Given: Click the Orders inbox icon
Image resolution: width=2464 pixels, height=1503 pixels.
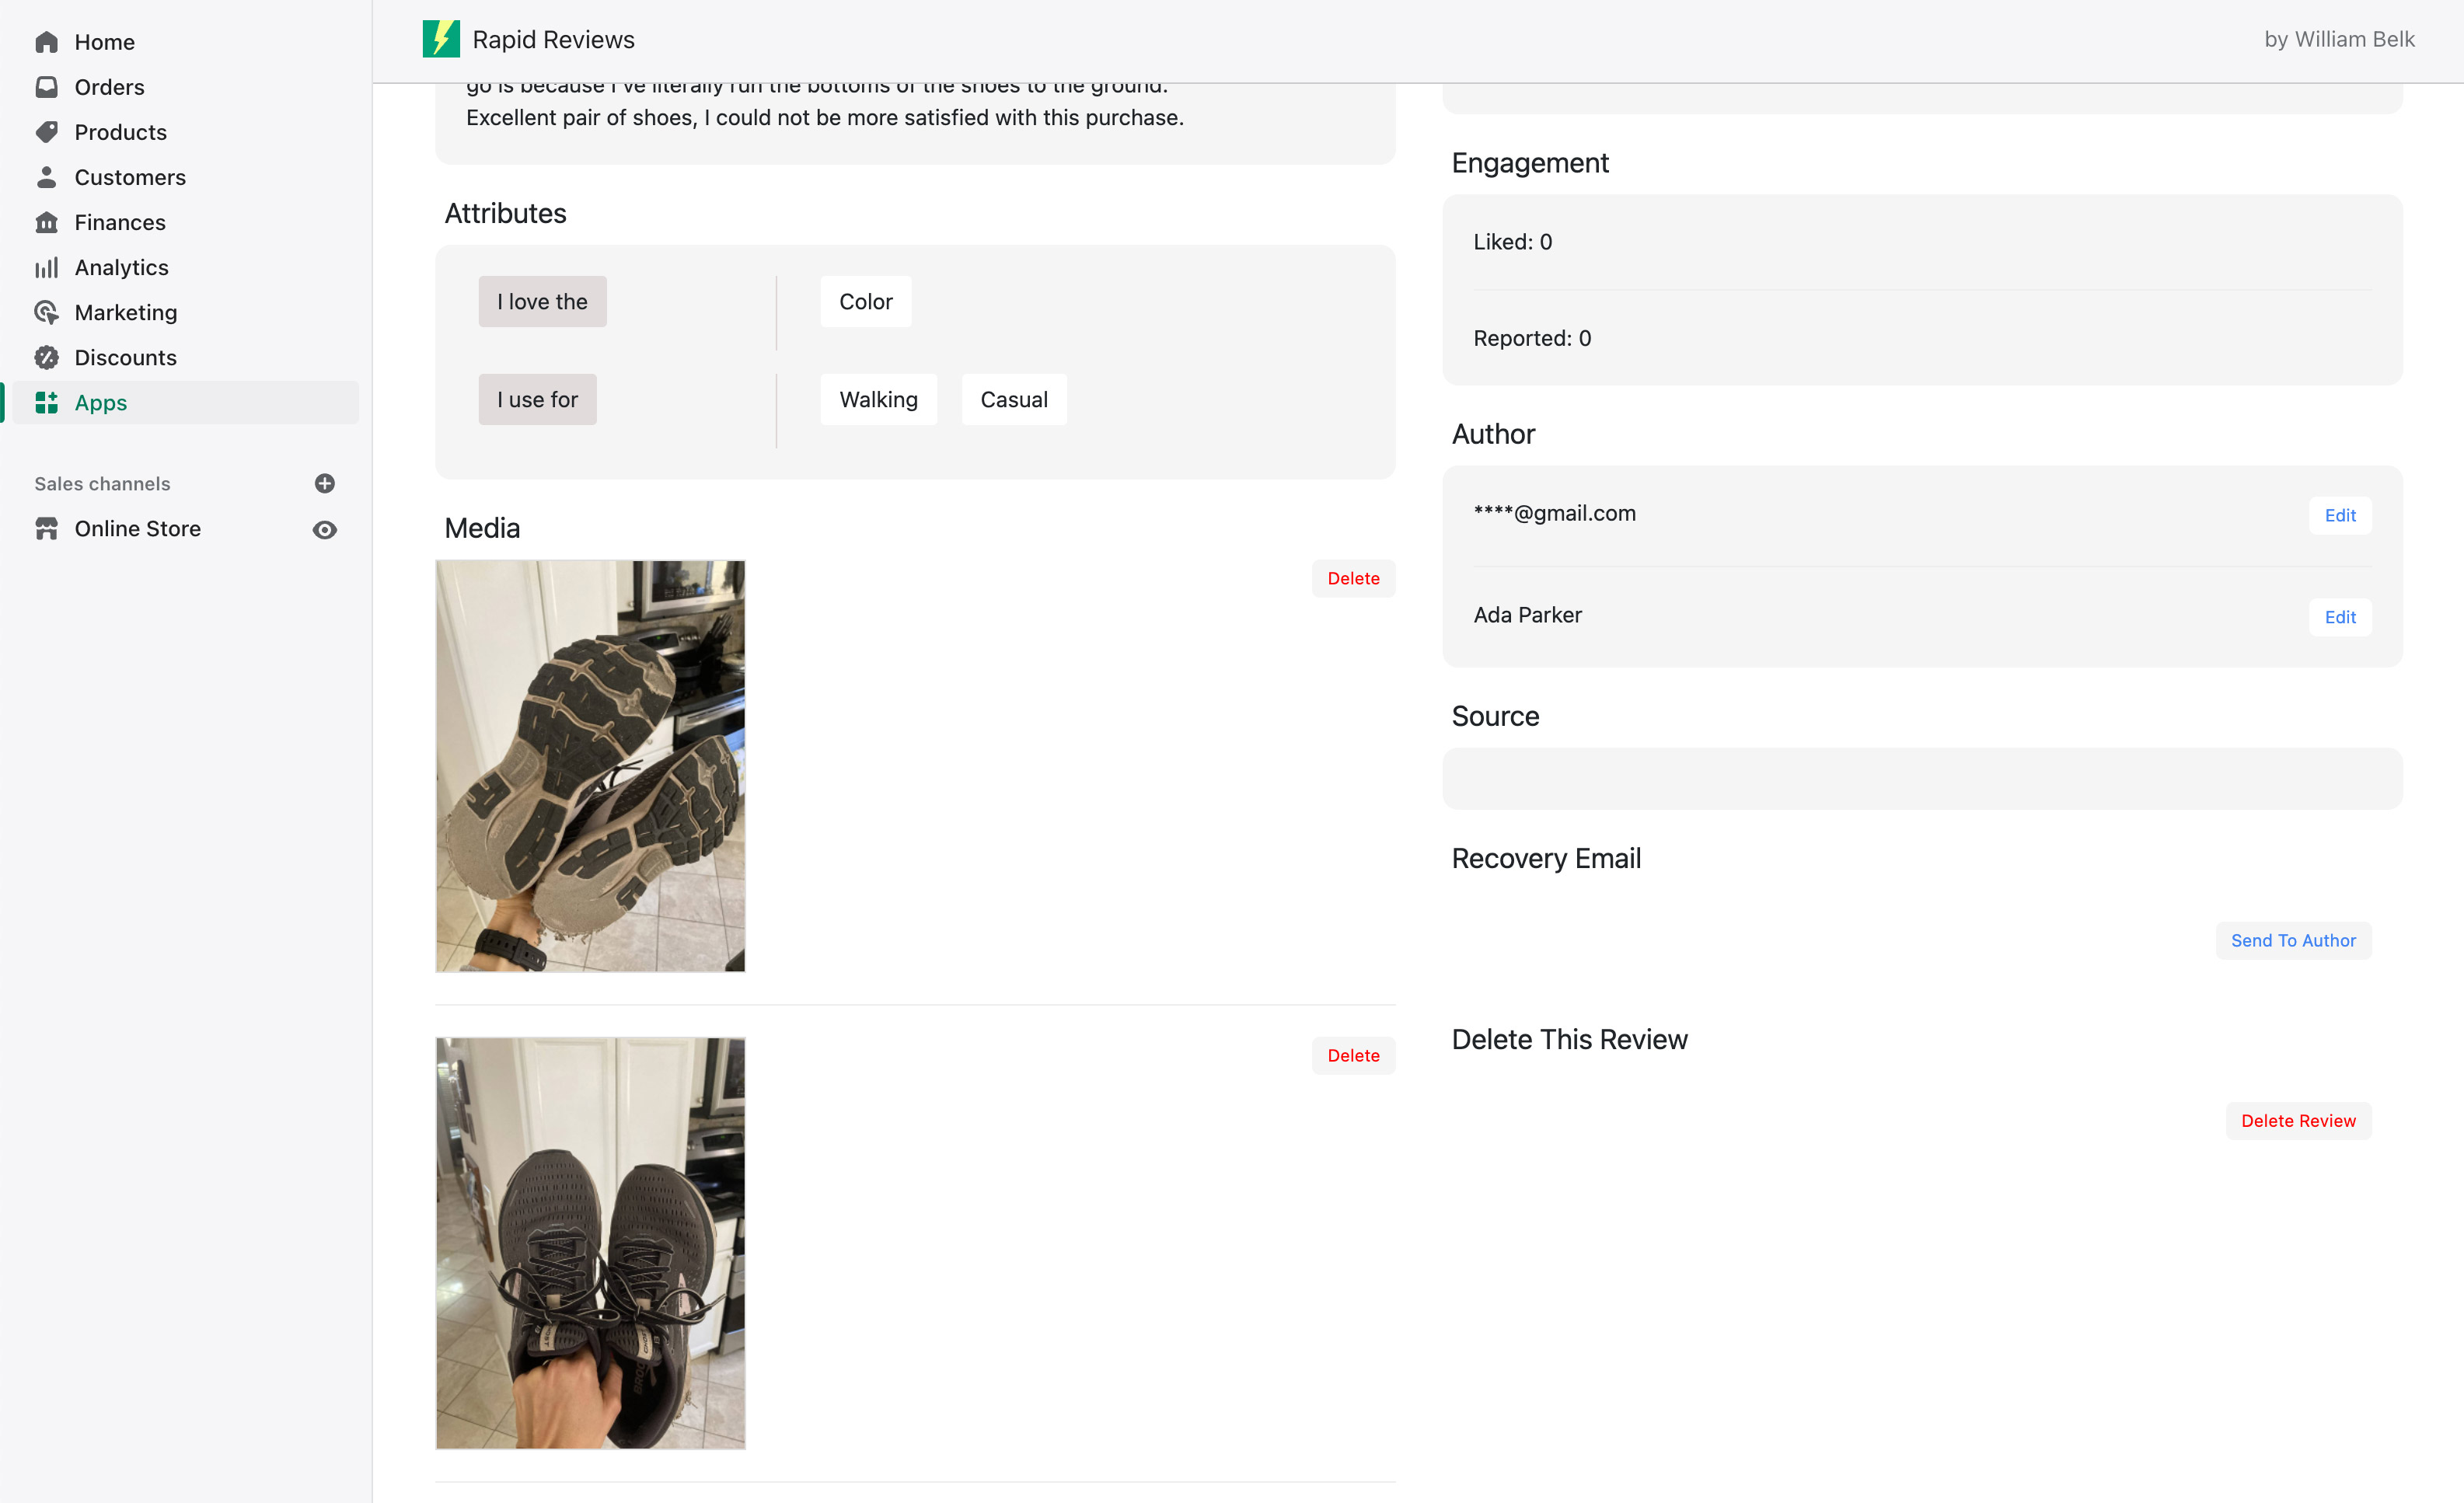Looking at the screenshot, I should [x=46, y=87].
